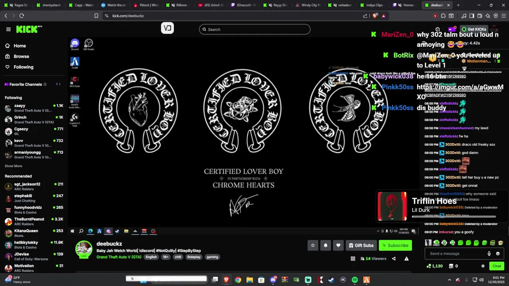Click the Get KICKs button
The width and height of the screenshot is (509, 286).
tap(474, 29)
